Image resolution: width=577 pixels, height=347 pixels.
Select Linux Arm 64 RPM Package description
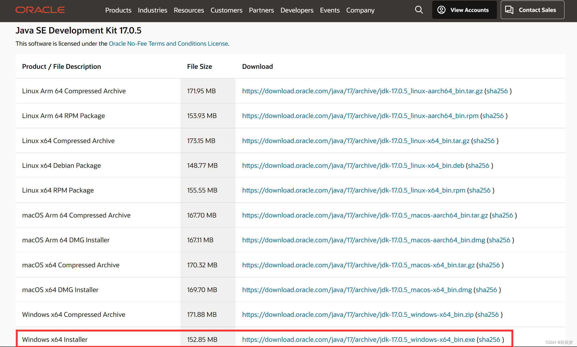click(63, 116)
